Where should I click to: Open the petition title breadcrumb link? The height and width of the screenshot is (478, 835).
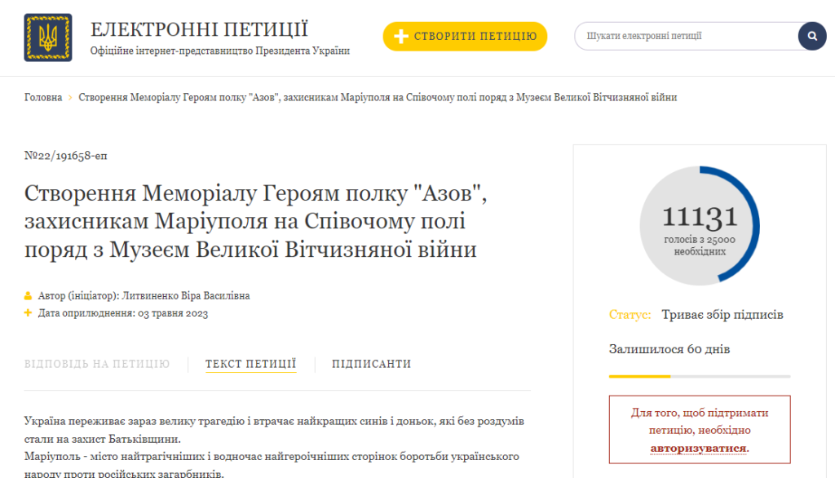click(x=378, y=98)
